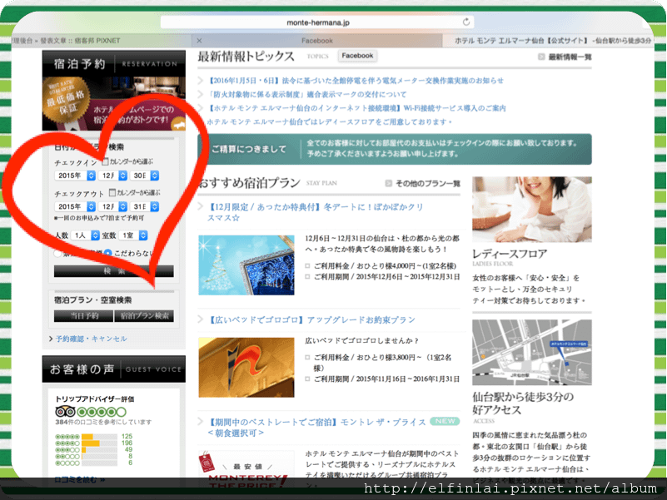Open the Wi-Fi接続サービス導入 notice
Viewport: 667px width, 500px height.
356,108
